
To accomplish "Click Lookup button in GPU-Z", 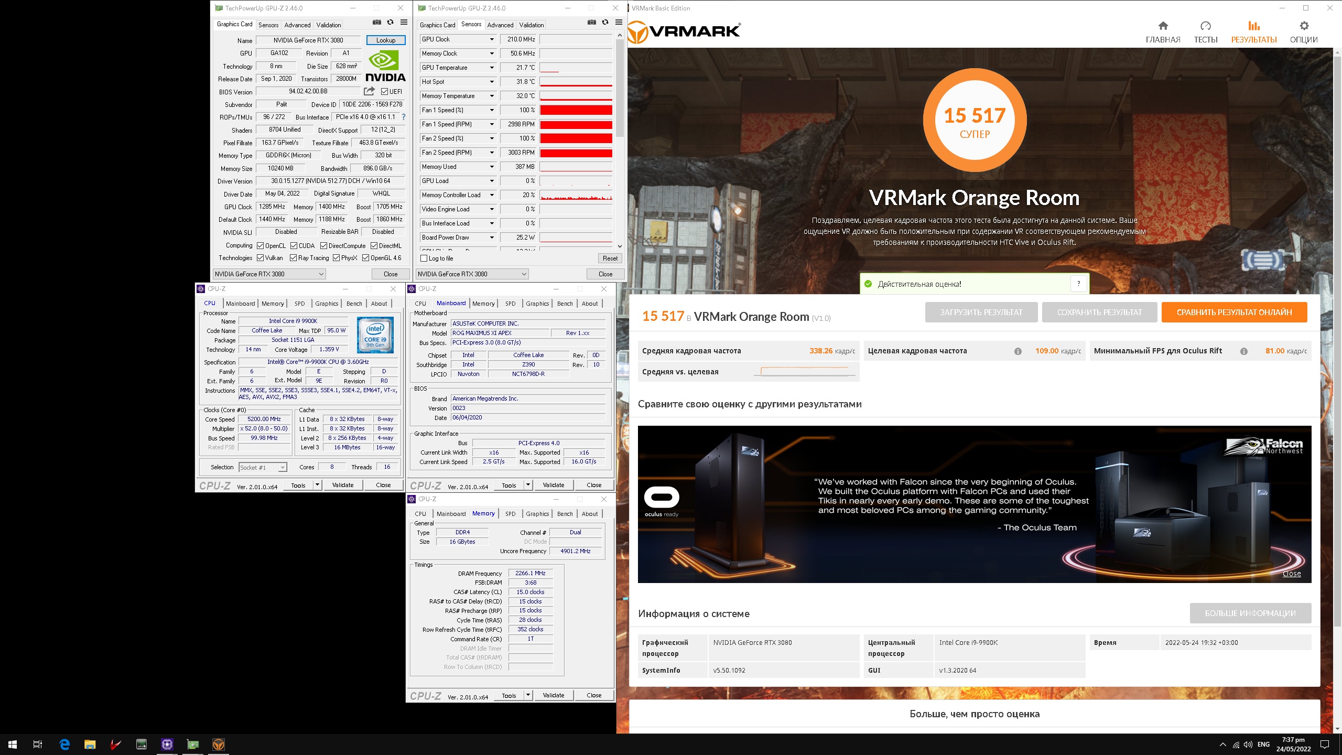I will (x=385, y=40).
